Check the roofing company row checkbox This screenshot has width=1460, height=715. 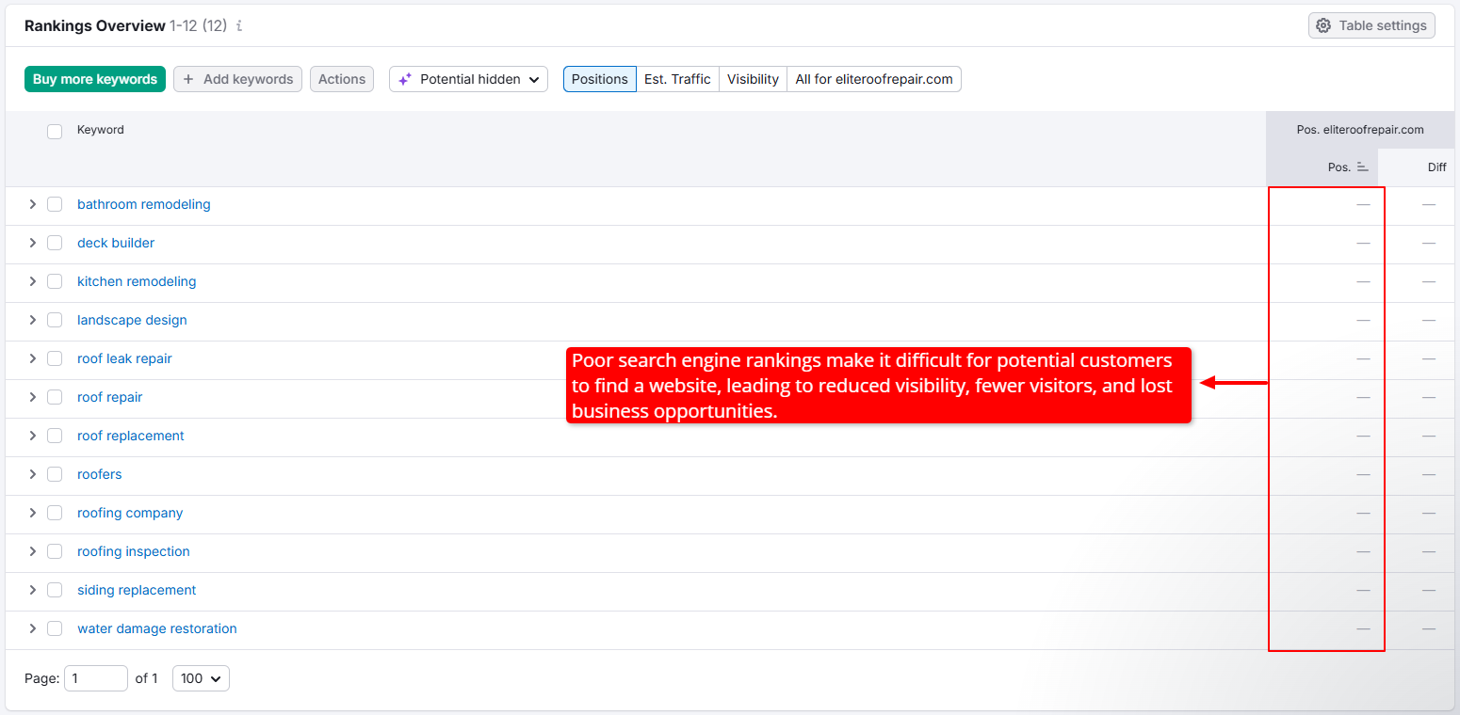[55, 513]
